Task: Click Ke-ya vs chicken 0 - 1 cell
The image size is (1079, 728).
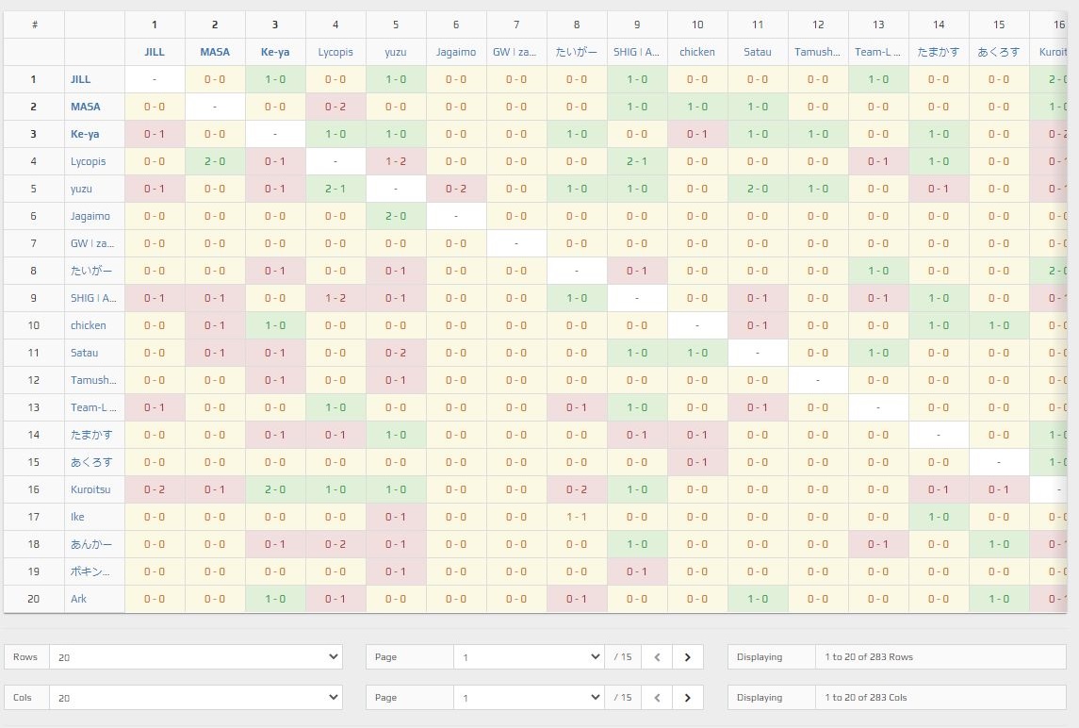Action: pos(697,134)
